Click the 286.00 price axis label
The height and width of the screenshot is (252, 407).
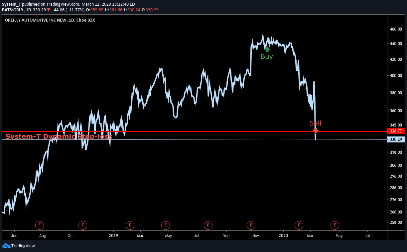click(396, 188)
